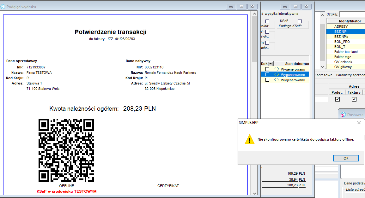Open the Parametry sprzedaży tab
The width and height of the screenshot is (365, 198).
[x=350, y=75]
